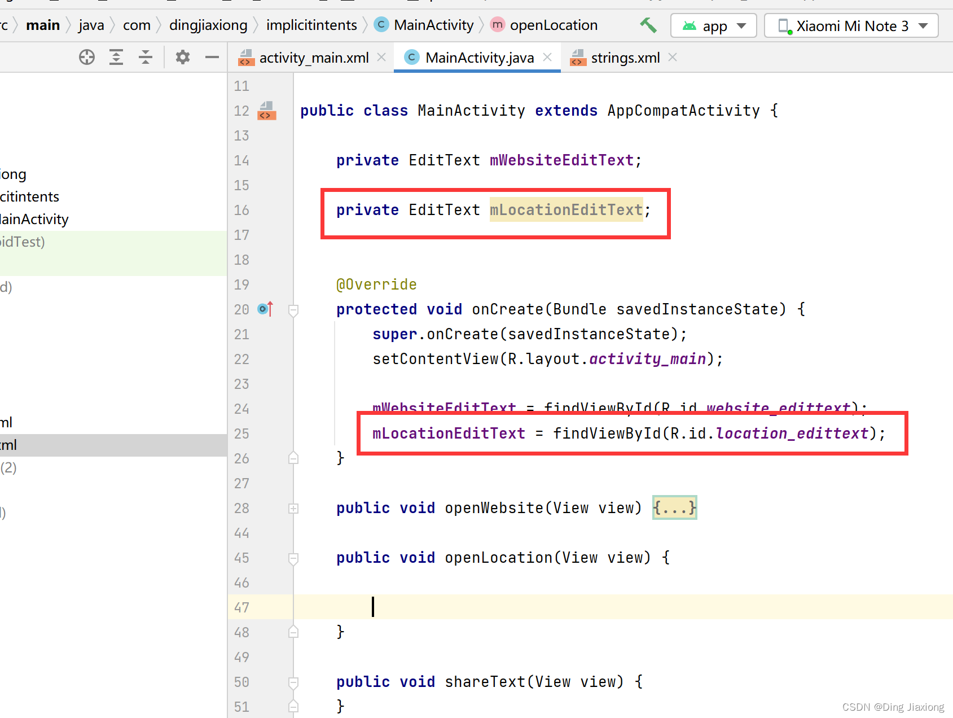Switch to the strings.xml tab
Screen dimensions: 953x718
tap(625, 57)
